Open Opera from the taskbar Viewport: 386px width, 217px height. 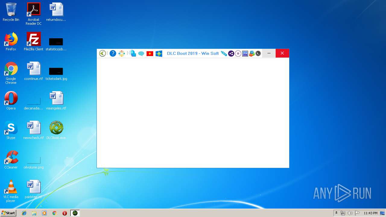point(65,213)
